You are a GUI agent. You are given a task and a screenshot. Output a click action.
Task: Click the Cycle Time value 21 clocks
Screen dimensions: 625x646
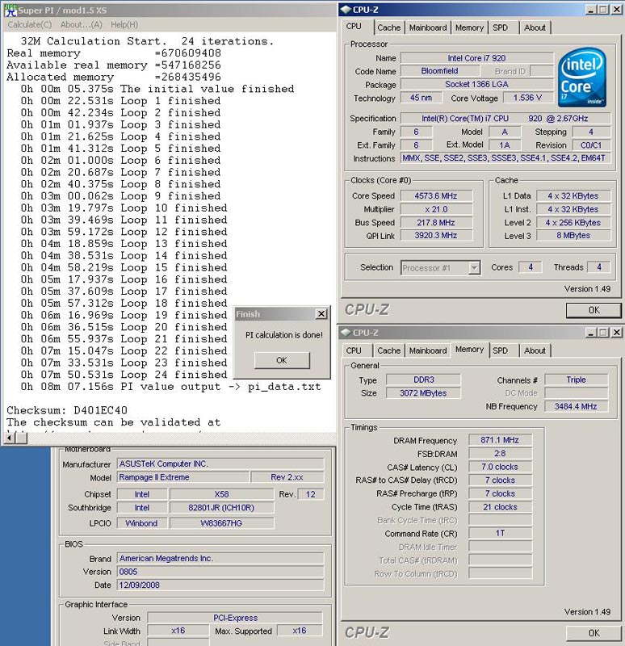click(x=500, y=507)
